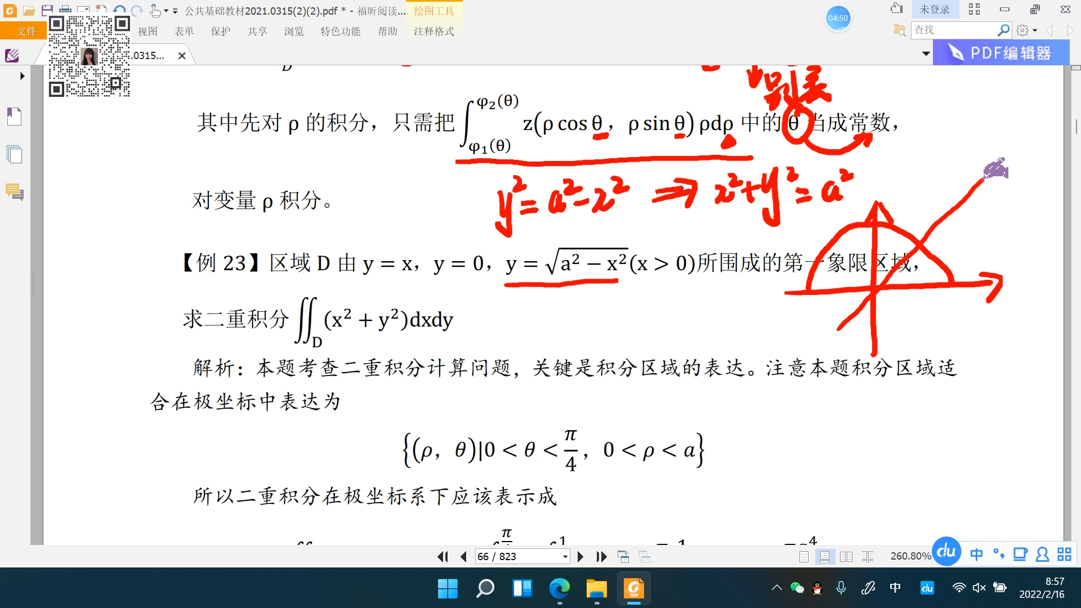This screenshot has width=1081, height=608.
Task: Expand the left navigation panel arrow
Action: pos(22,75)
